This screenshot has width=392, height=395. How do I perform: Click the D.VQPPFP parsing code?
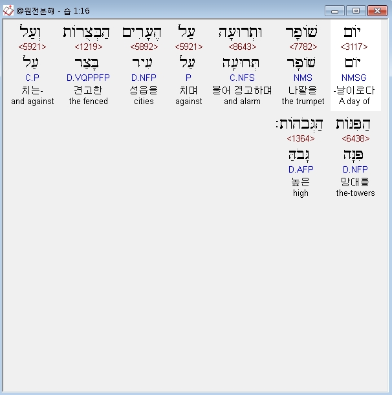point(88,78)
